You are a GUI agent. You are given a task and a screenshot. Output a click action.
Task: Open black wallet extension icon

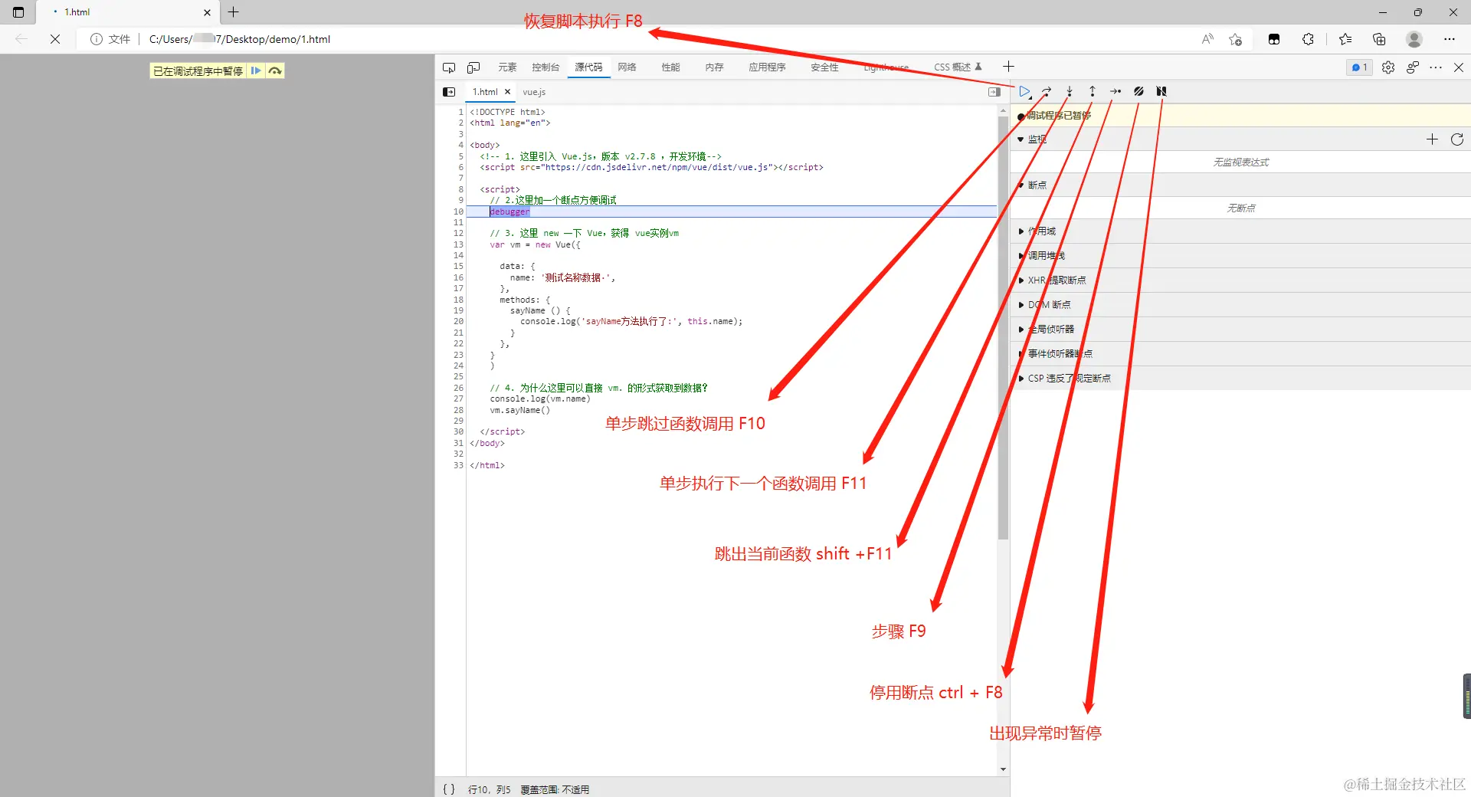[1274, 39]
